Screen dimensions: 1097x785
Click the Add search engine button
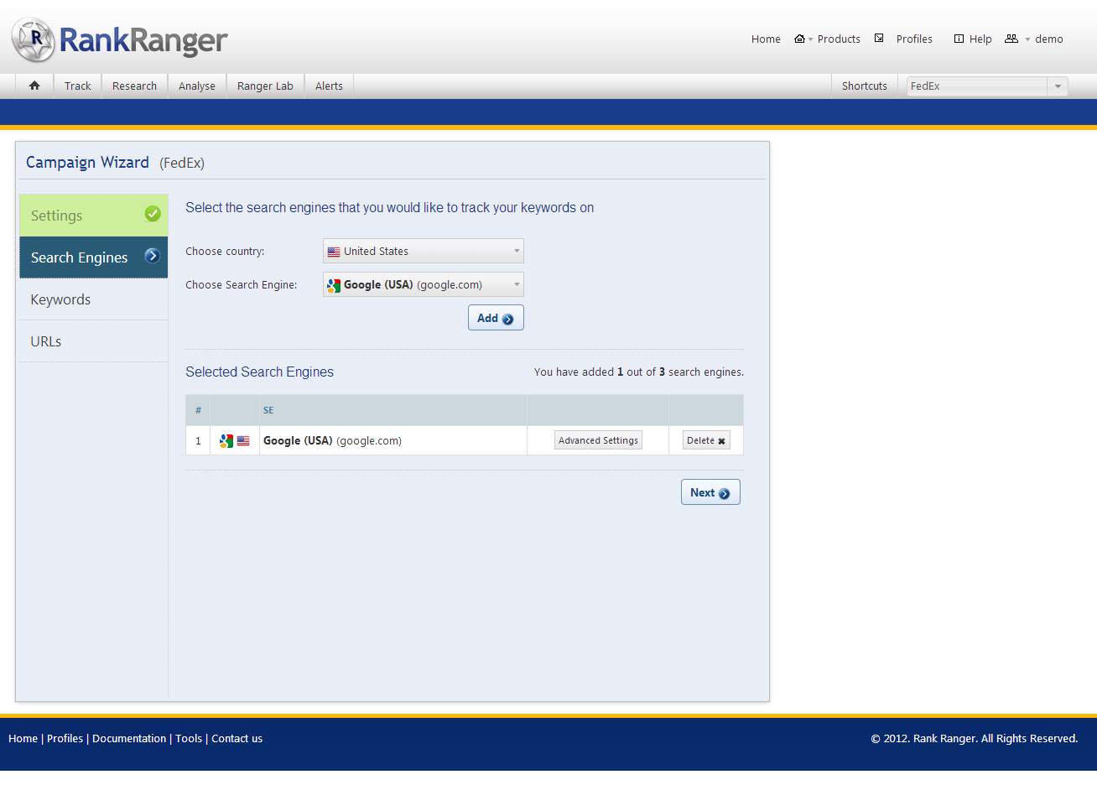496,318
